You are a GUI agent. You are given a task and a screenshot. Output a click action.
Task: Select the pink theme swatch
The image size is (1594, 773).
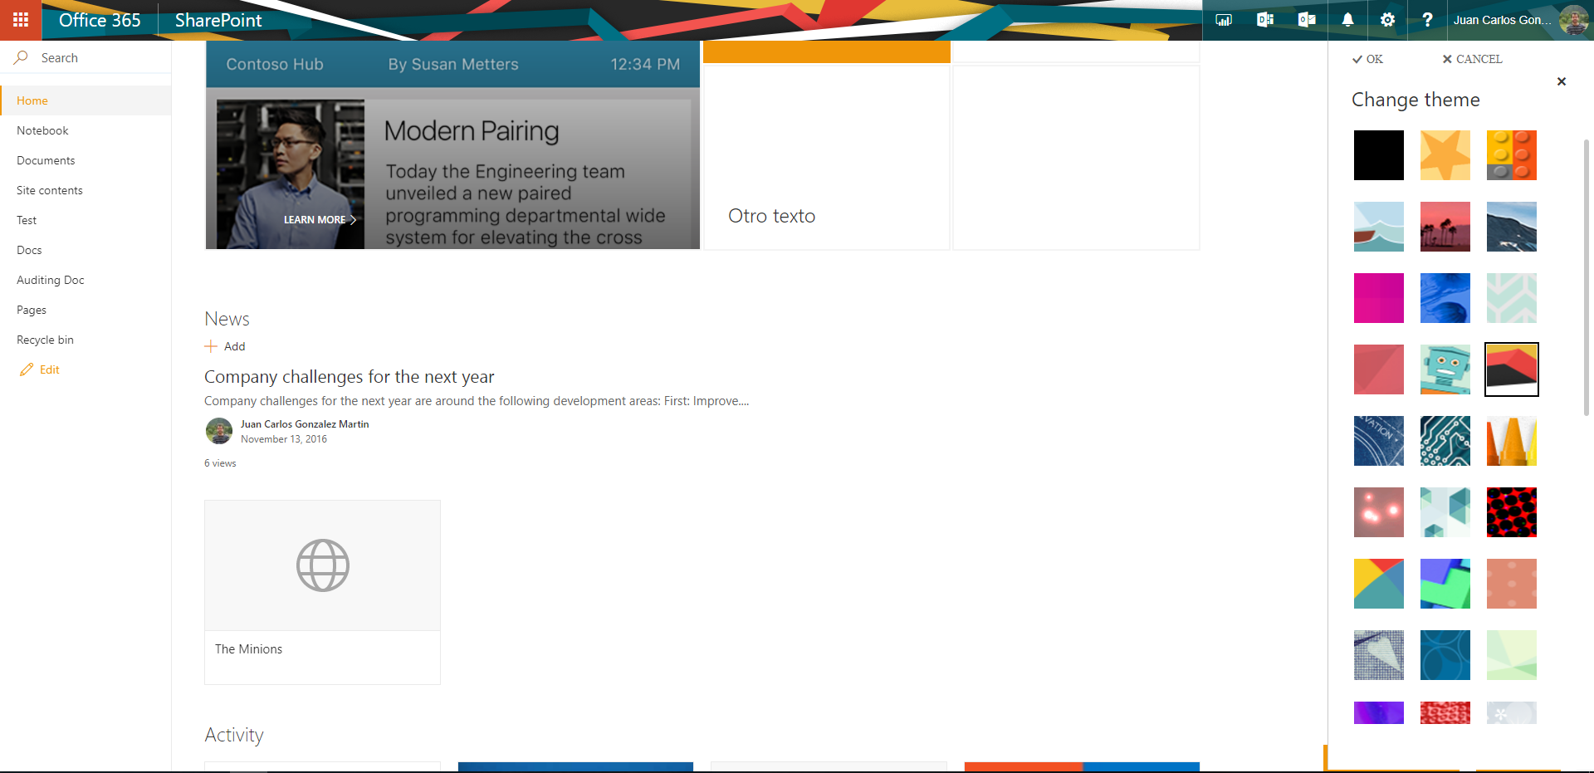pos(1378,298)
